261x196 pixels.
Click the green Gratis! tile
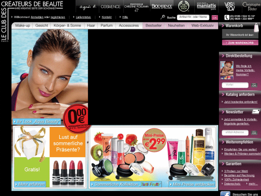pyautogui.click(x=32, y=169)
